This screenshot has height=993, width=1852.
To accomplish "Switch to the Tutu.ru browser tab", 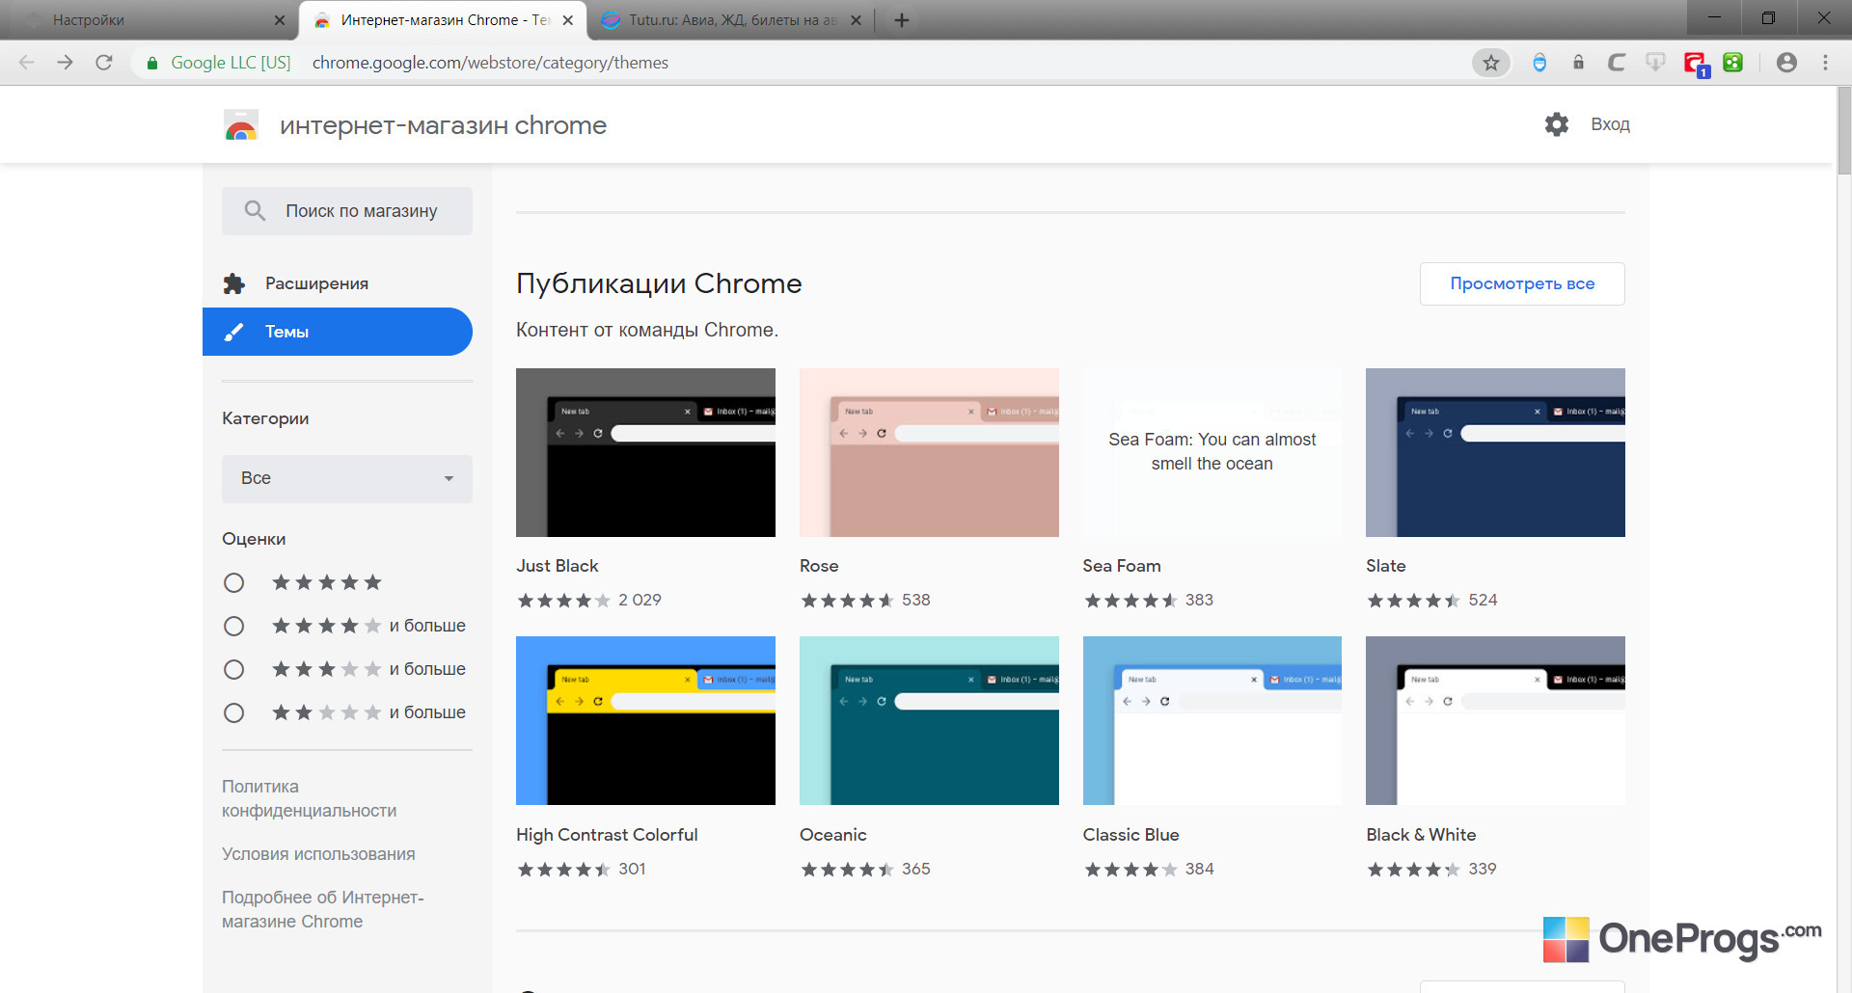I will (730, 20).
